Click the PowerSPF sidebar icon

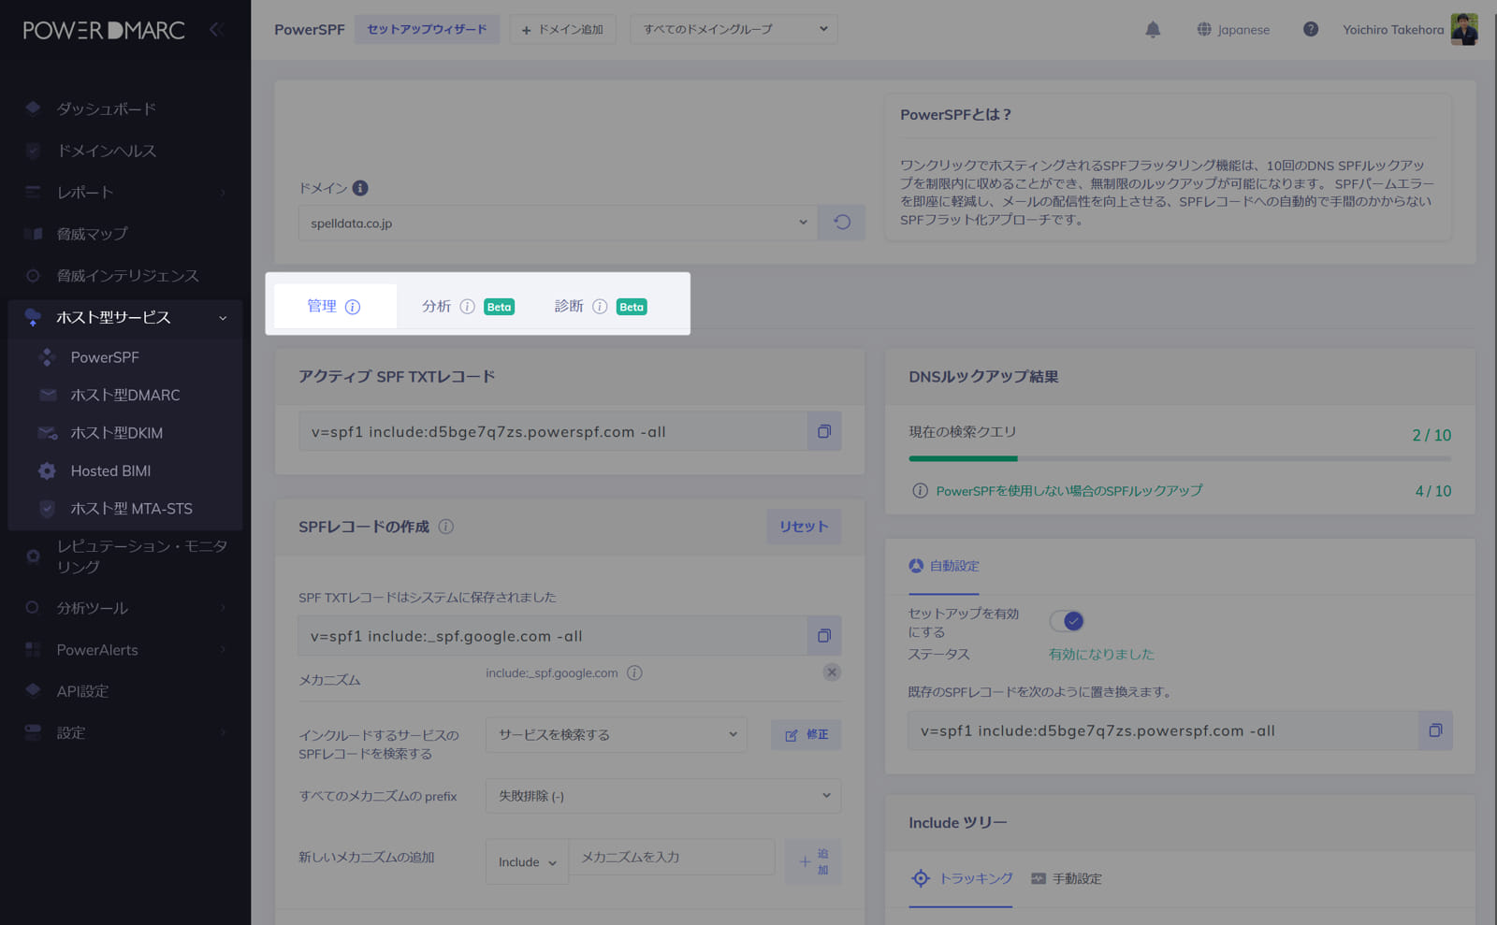coord(47,357)
